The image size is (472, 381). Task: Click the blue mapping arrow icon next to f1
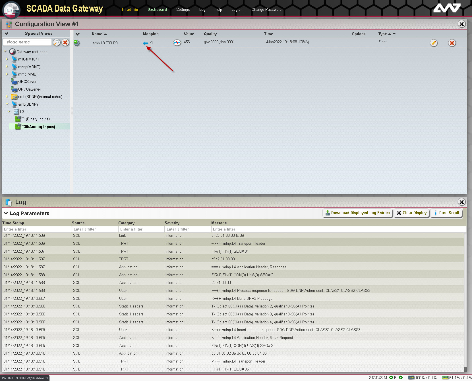point(146,43)
